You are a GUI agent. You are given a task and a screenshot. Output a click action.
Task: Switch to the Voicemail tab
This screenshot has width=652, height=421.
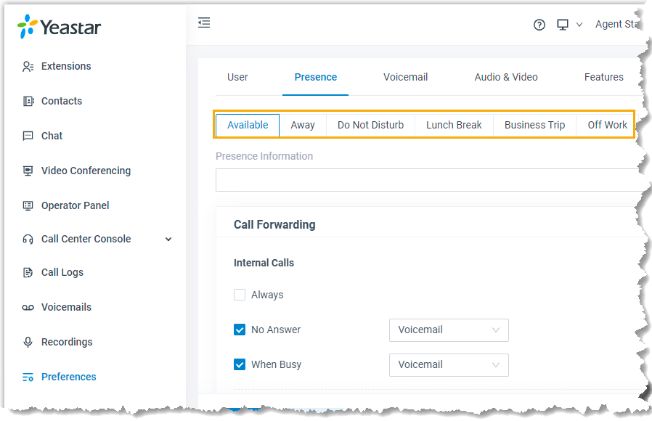point(405,77)
